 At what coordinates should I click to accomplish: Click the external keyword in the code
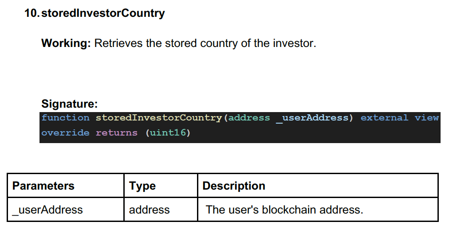pyautogui.click(x=384, y=118)
